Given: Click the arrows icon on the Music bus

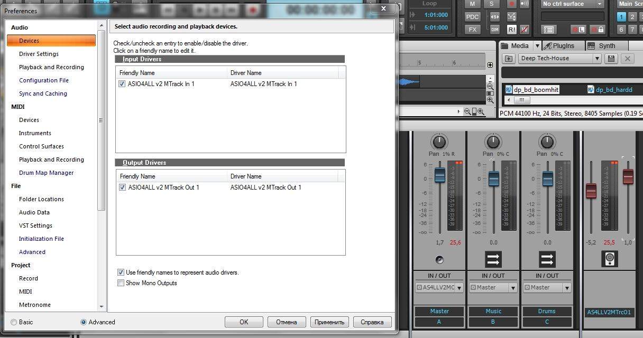Looking at the screenshot, I should coord(493,259).
